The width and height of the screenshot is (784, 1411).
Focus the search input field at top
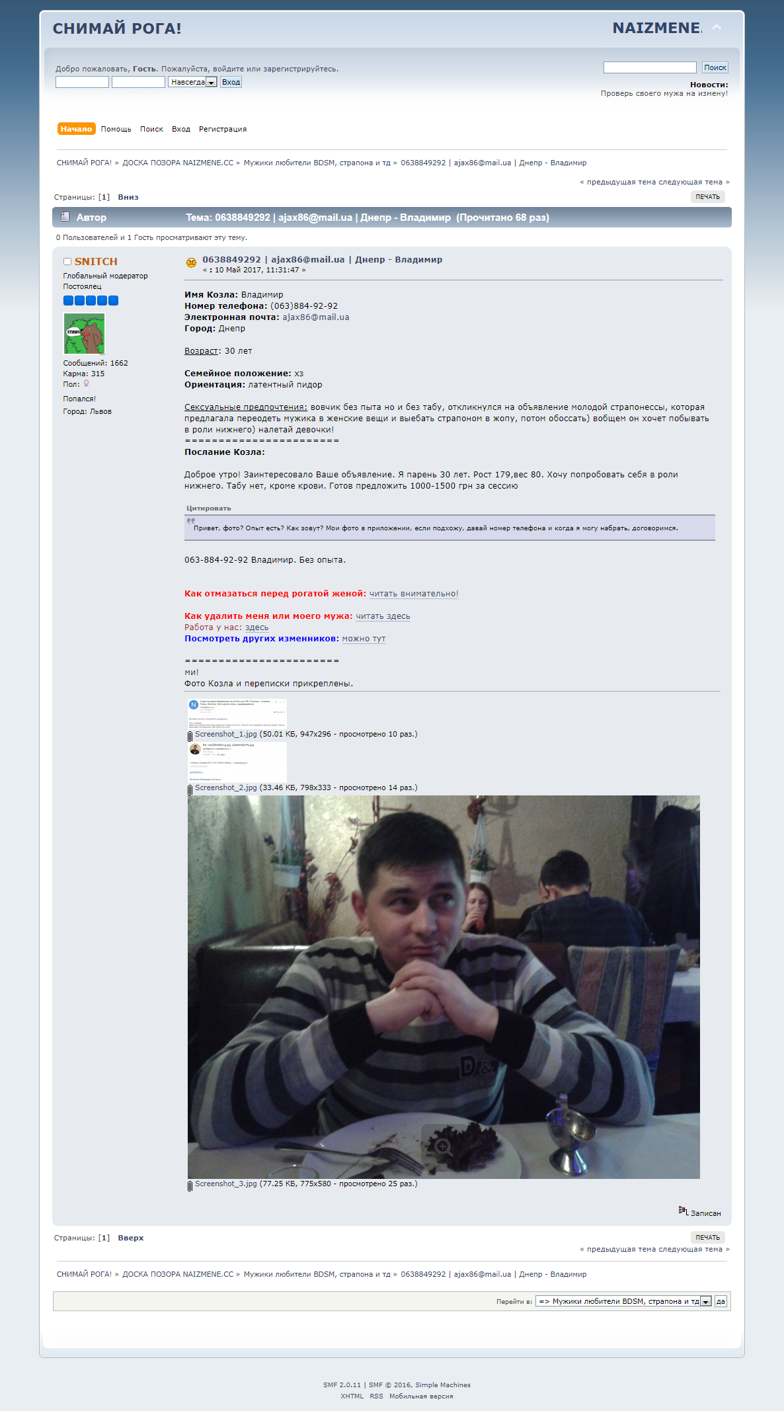[x=650, y=67]
